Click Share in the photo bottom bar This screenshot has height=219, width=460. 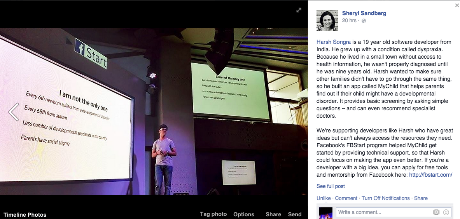click(273, 214)
